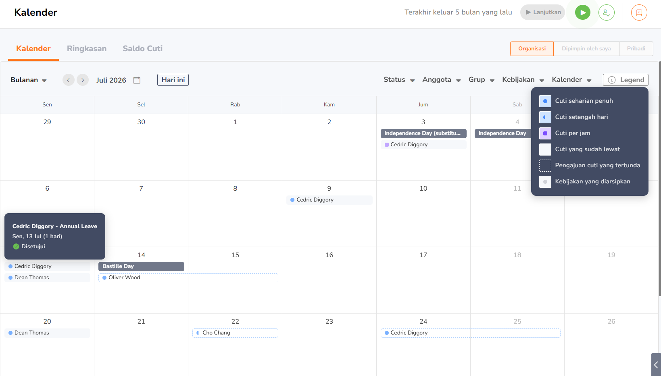This screenshot has width=661, height=376.
Task: Select the Pribadi view filter
Action: click(636, 49)
